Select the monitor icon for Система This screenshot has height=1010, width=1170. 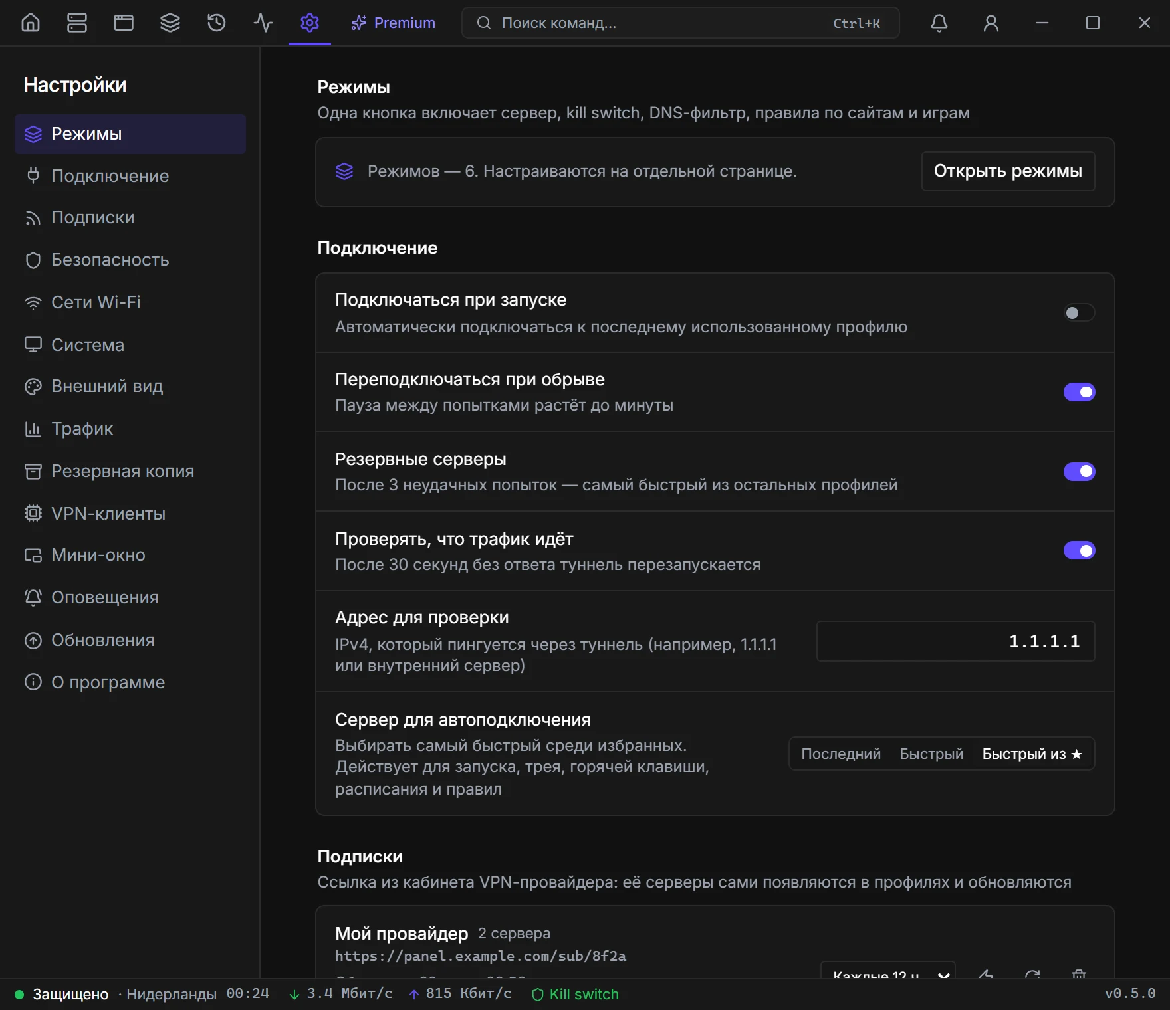pyautogui.click(x=33, y=344)
